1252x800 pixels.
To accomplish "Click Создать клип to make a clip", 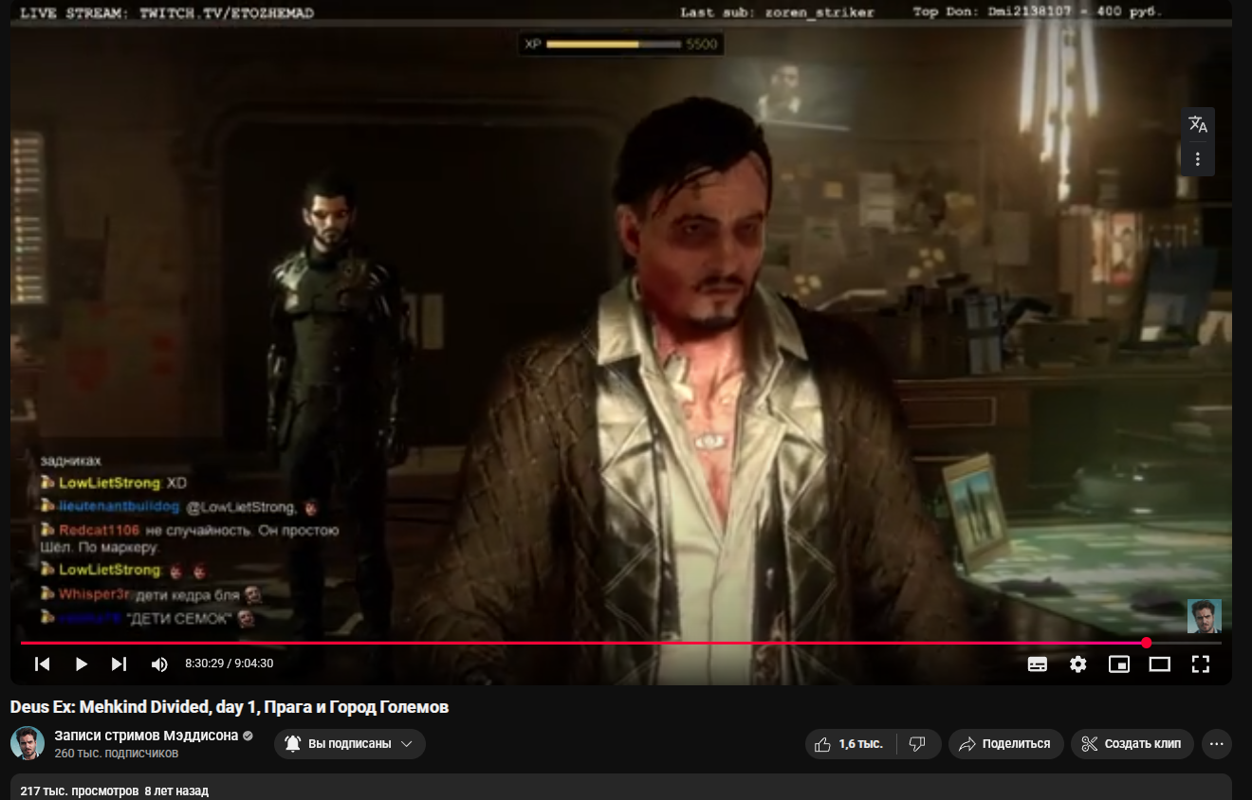I will (1132, 744).
